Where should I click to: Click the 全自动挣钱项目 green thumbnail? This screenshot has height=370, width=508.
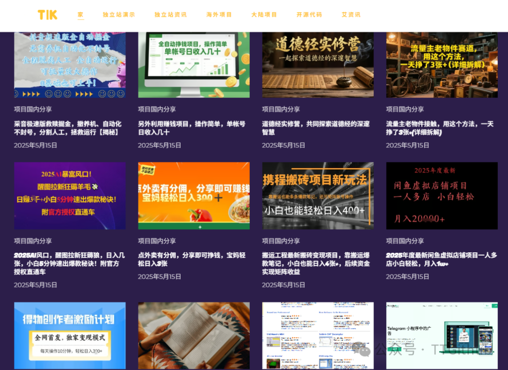tap(193, 64)
